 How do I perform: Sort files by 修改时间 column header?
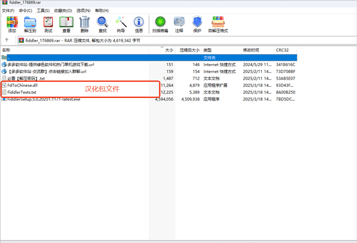[x=251, y=51]
